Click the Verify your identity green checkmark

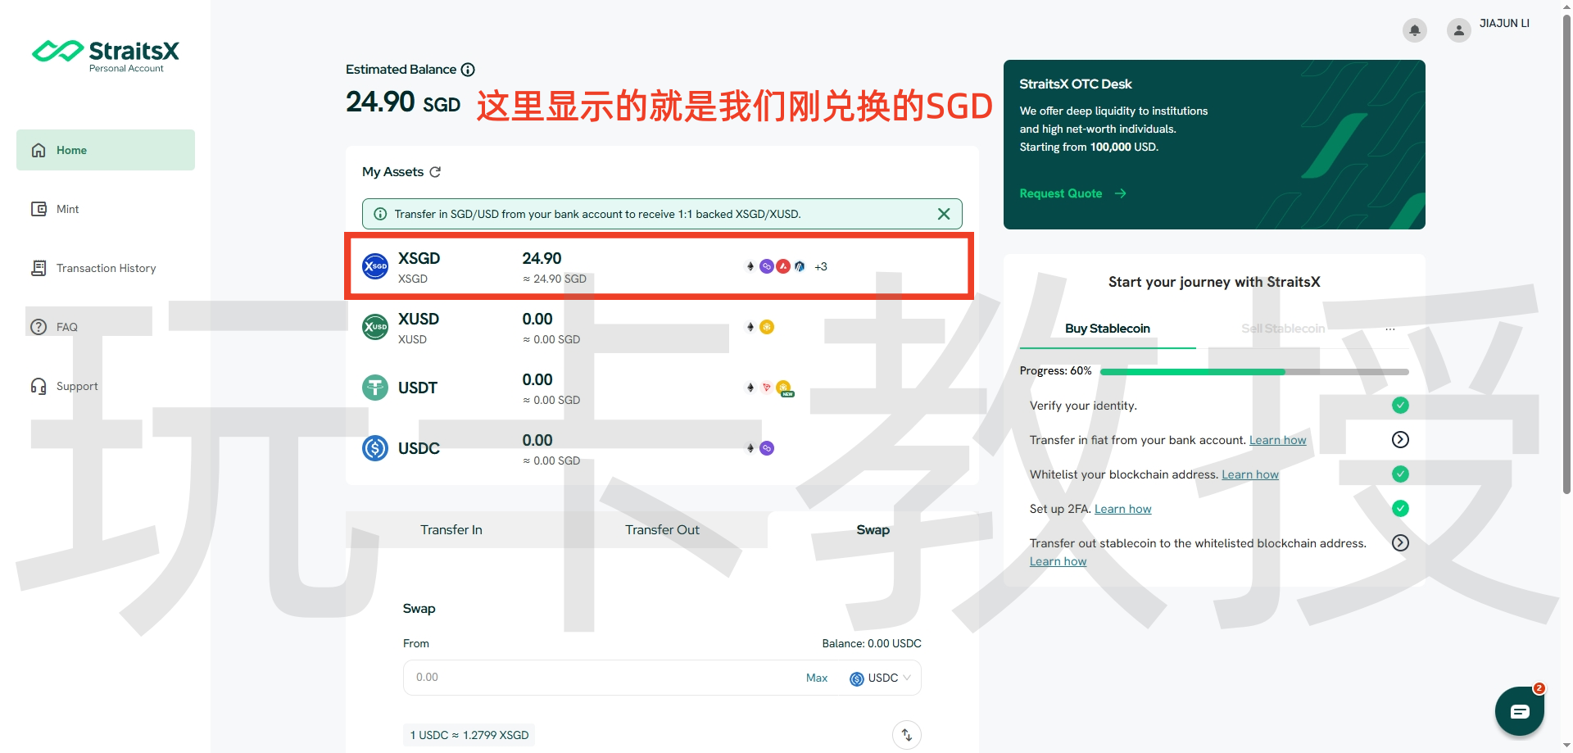(1400, 406)
